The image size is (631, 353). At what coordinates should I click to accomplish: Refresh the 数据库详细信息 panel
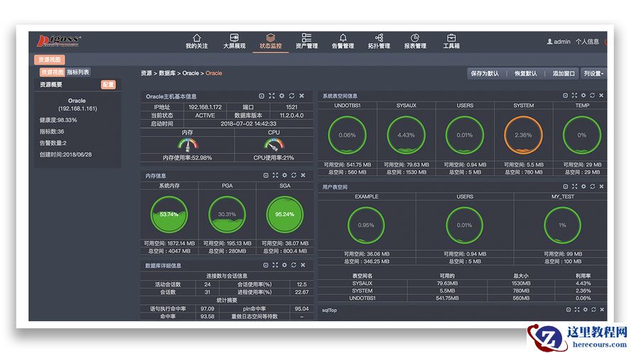click(x=294, y=265)
